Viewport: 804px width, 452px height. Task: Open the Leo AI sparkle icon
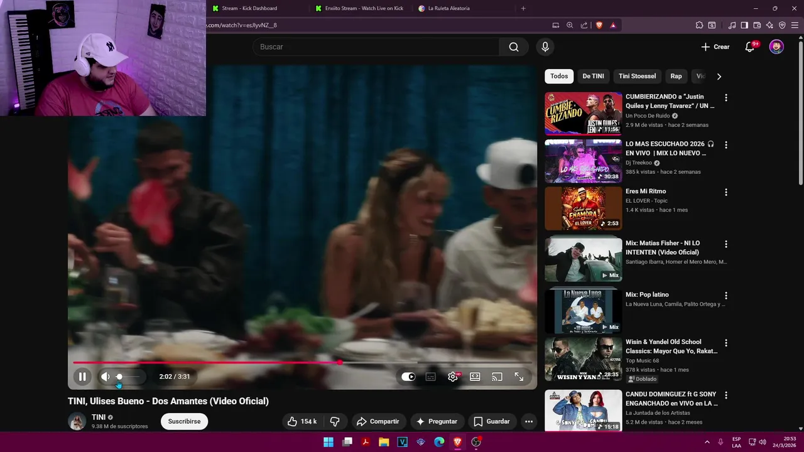point(769,25)
